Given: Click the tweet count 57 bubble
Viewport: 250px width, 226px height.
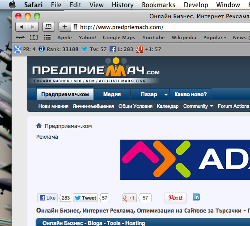Looking at the screenshot, I should pos(105,198).
